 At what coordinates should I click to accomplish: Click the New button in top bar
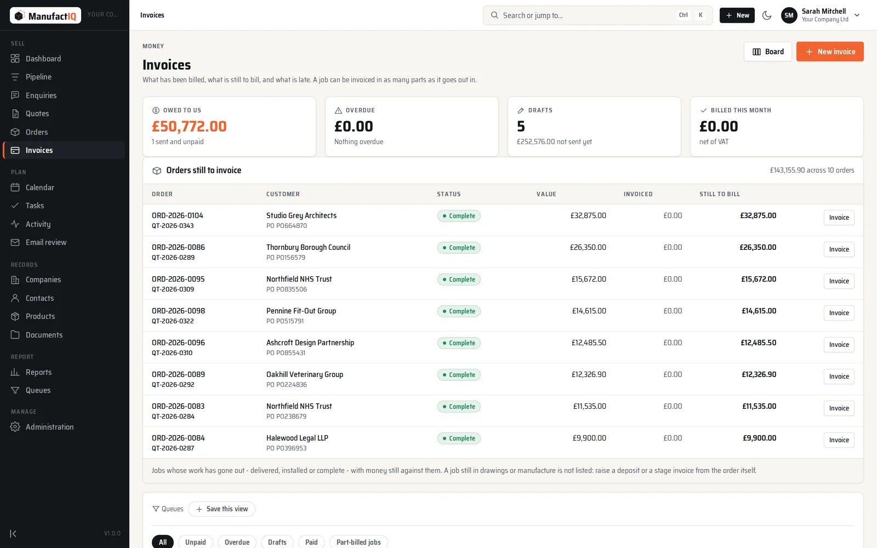pos(737,15)
